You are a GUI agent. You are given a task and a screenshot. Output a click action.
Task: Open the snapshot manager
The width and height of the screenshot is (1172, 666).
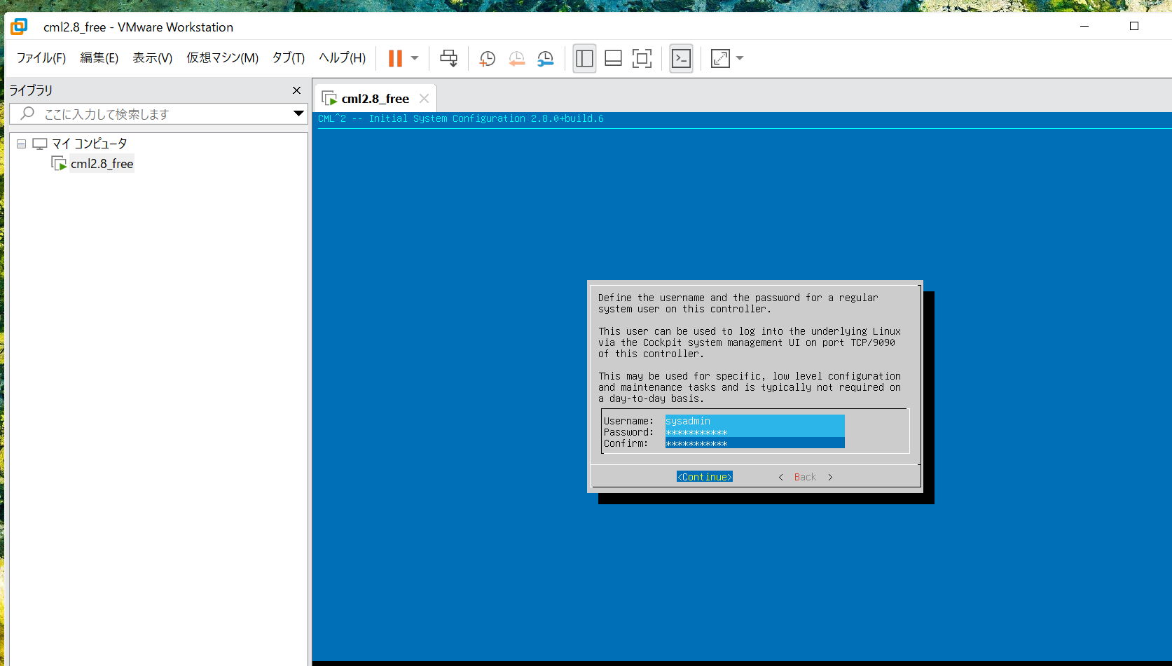point(546,58)
